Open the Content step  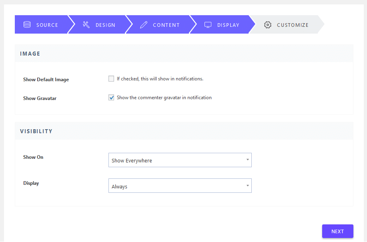pos(166,24)
